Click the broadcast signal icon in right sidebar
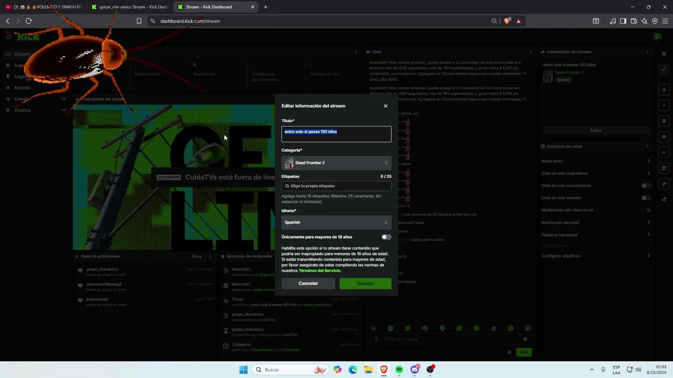This screenshot has height=378, width=673. pos(664,152)
